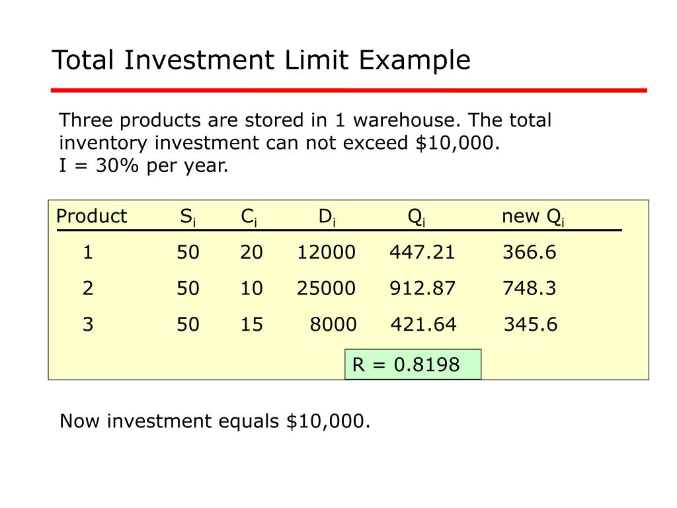
Task: Select the demand value 8000
Action: point(333,324)
